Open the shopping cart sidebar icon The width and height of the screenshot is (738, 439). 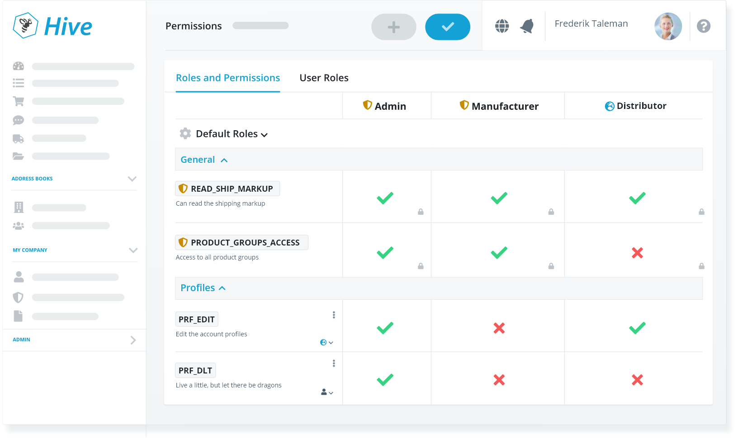(19, 101)
